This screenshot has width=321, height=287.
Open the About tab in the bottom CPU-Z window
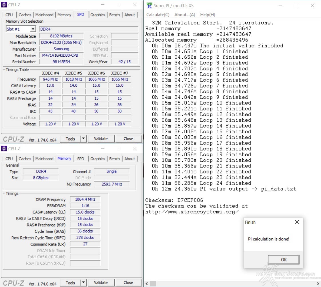[129, 159]
